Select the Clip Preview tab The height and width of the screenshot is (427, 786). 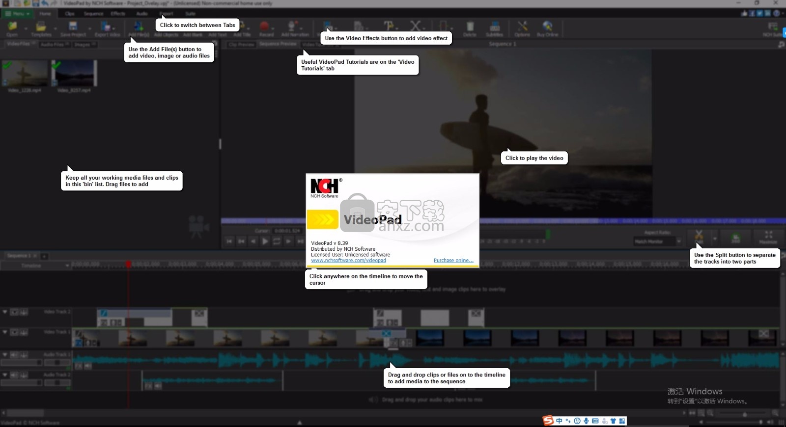(x=241, y=44)
